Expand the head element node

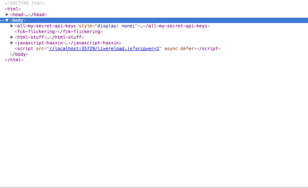[x=7, y=15]
